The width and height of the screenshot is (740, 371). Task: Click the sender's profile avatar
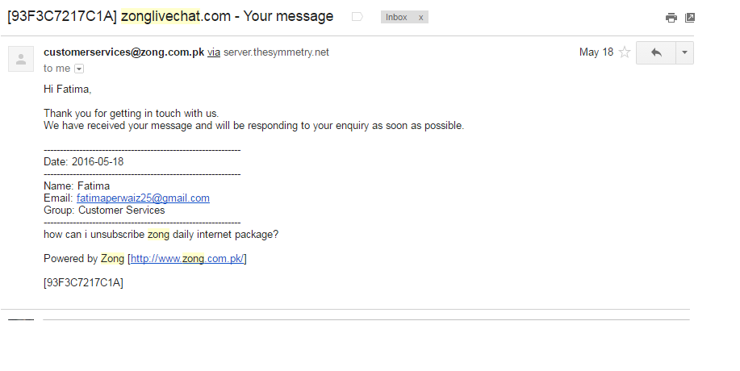pyautogui.click(x=21, y=59)
